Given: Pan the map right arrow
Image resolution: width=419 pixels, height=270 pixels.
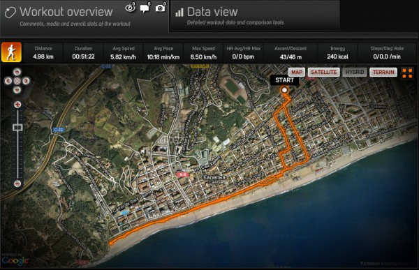Looking at the screenshot, I should (26, 81).
